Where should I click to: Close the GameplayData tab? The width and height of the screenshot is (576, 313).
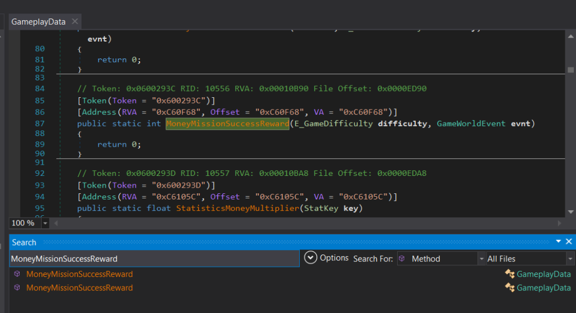(75, 21)
